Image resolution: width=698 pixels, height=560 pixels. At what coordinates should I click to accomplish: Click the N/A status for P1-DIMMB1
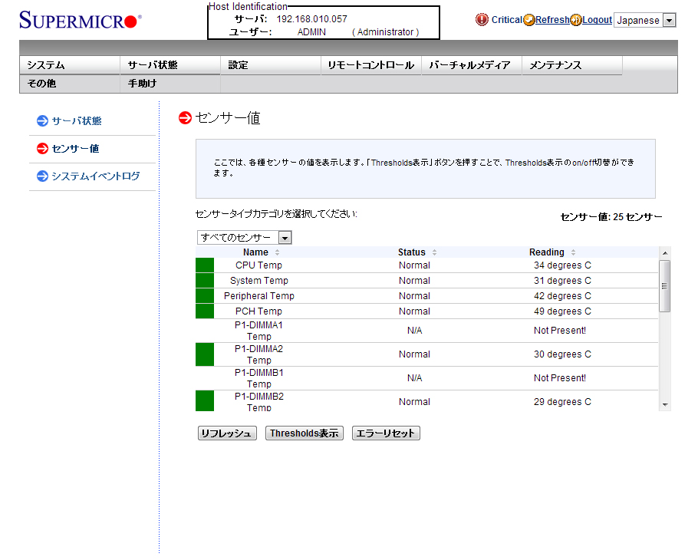pos(414,378)
